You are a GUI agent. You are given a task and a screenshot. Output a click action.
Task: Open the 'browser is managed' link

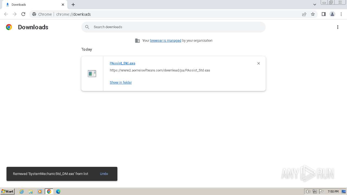tap(166, 40)
